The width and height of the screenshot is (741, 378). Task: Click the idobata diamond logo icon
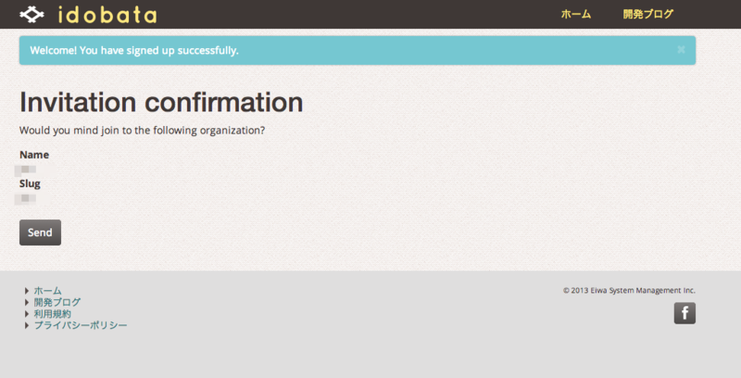[x=31, y=14]
